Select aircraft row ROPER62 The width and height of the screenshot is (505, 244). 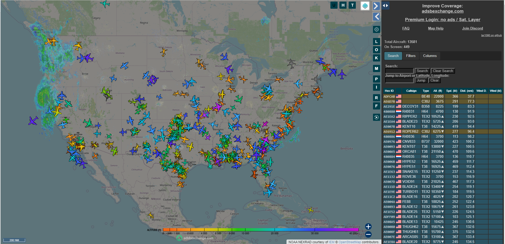tap(443, 131)
